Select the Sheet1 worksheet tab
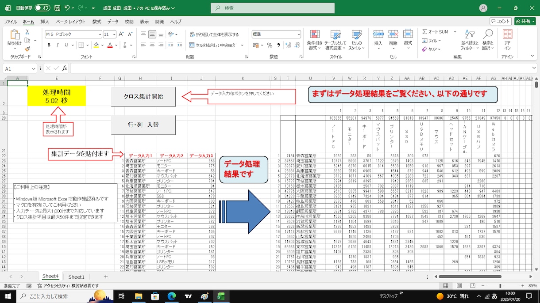The image size is (540, 303). [x=76, y=276]
